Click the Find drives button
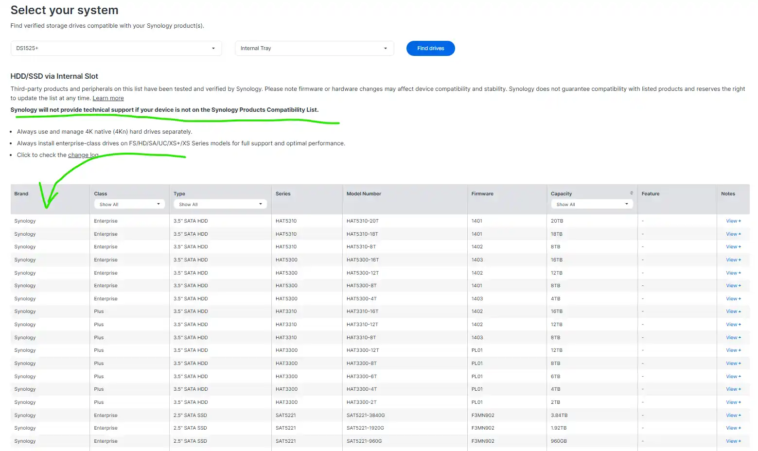The image size is (758, 451). pyautogui.click(x=430, y=48)
